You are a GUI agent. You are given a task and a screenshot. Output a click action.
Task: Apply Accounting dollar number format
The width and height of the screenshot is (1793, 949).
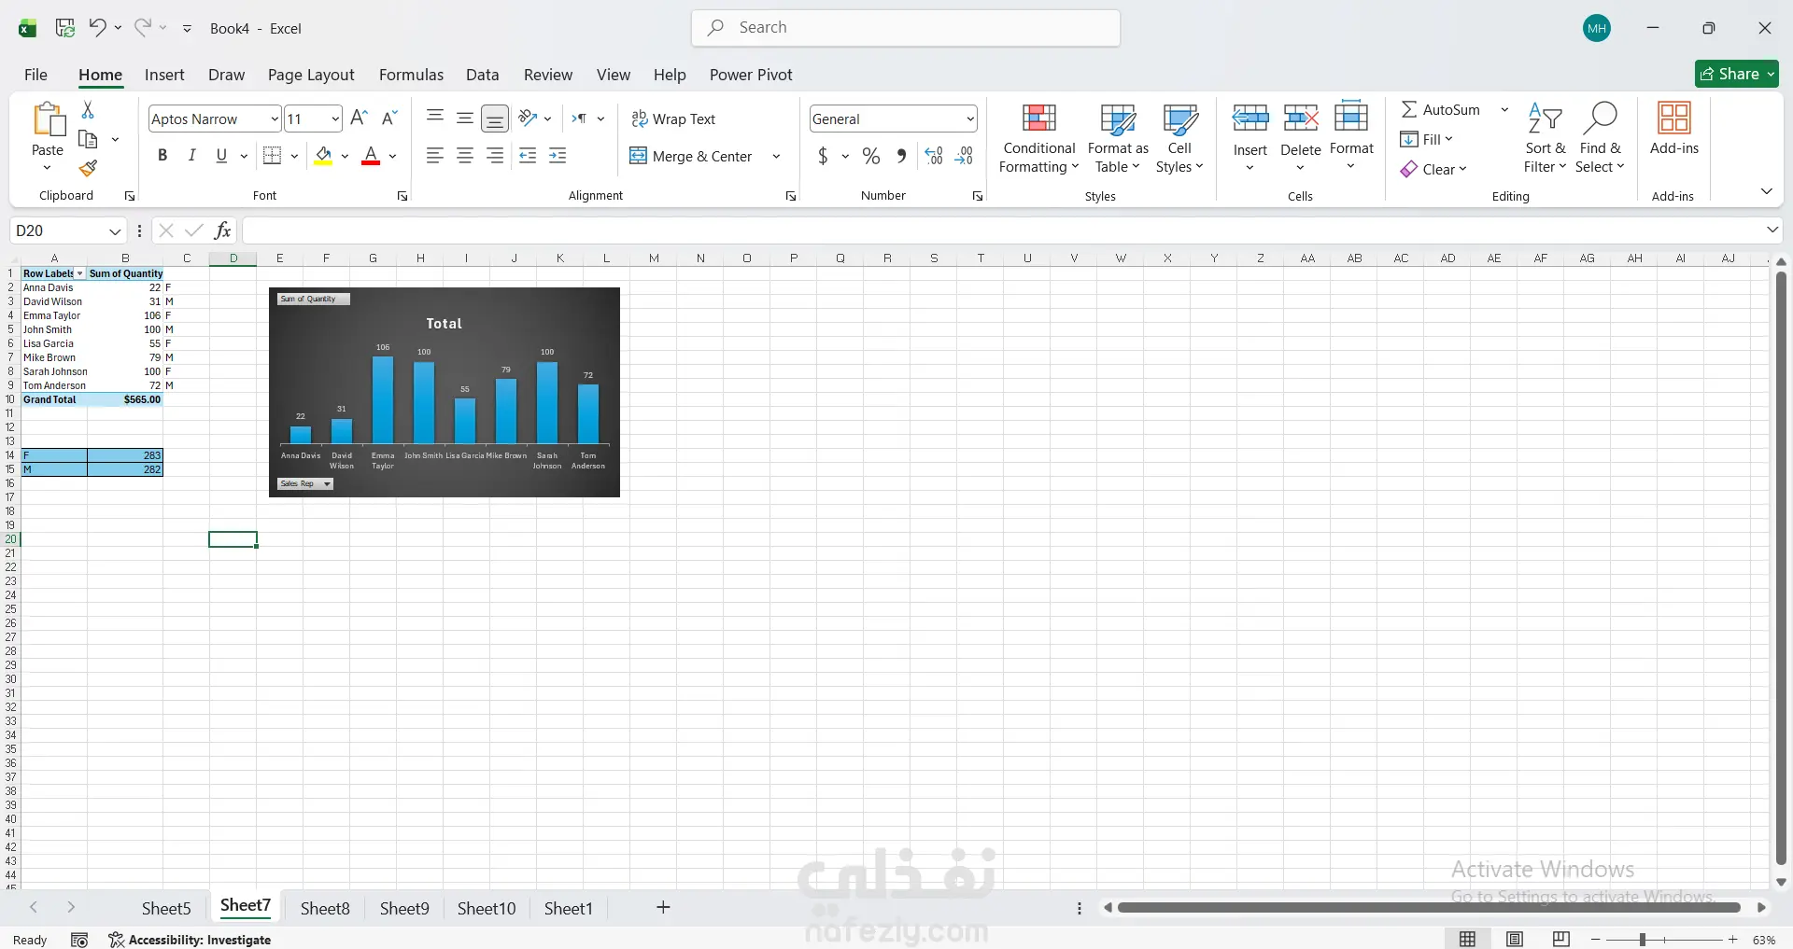[823, 156]
